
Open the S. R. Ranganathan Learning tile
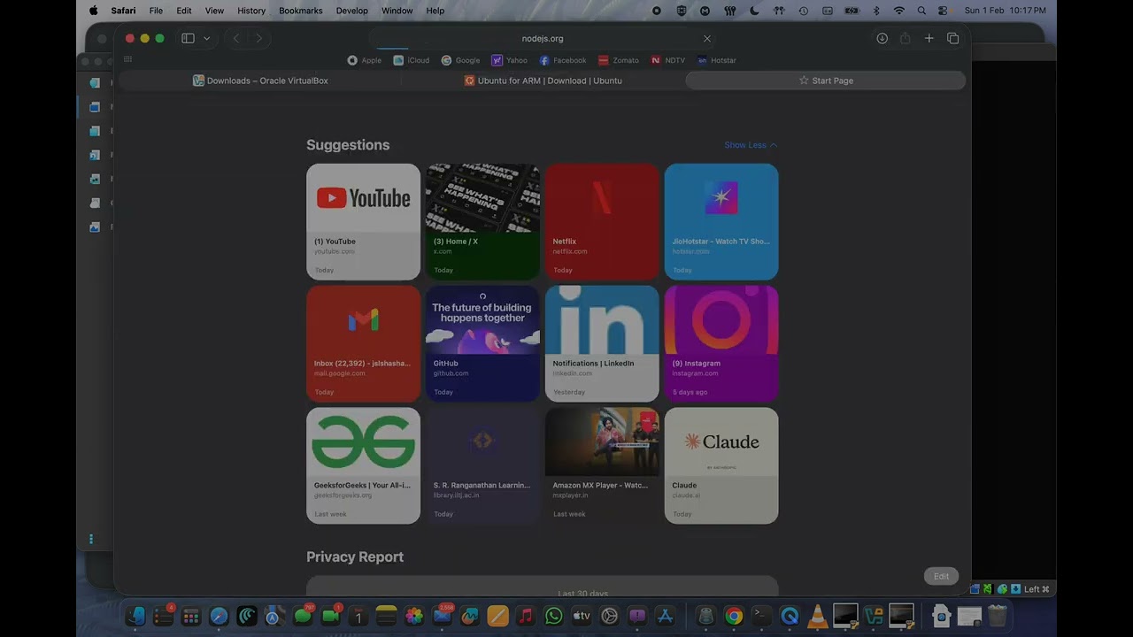click(482, 465)
